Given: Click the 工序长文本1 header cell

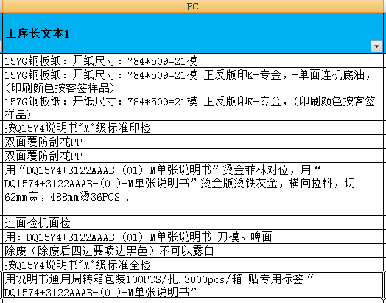Looking at the screenshot, I should coord(193,32).
